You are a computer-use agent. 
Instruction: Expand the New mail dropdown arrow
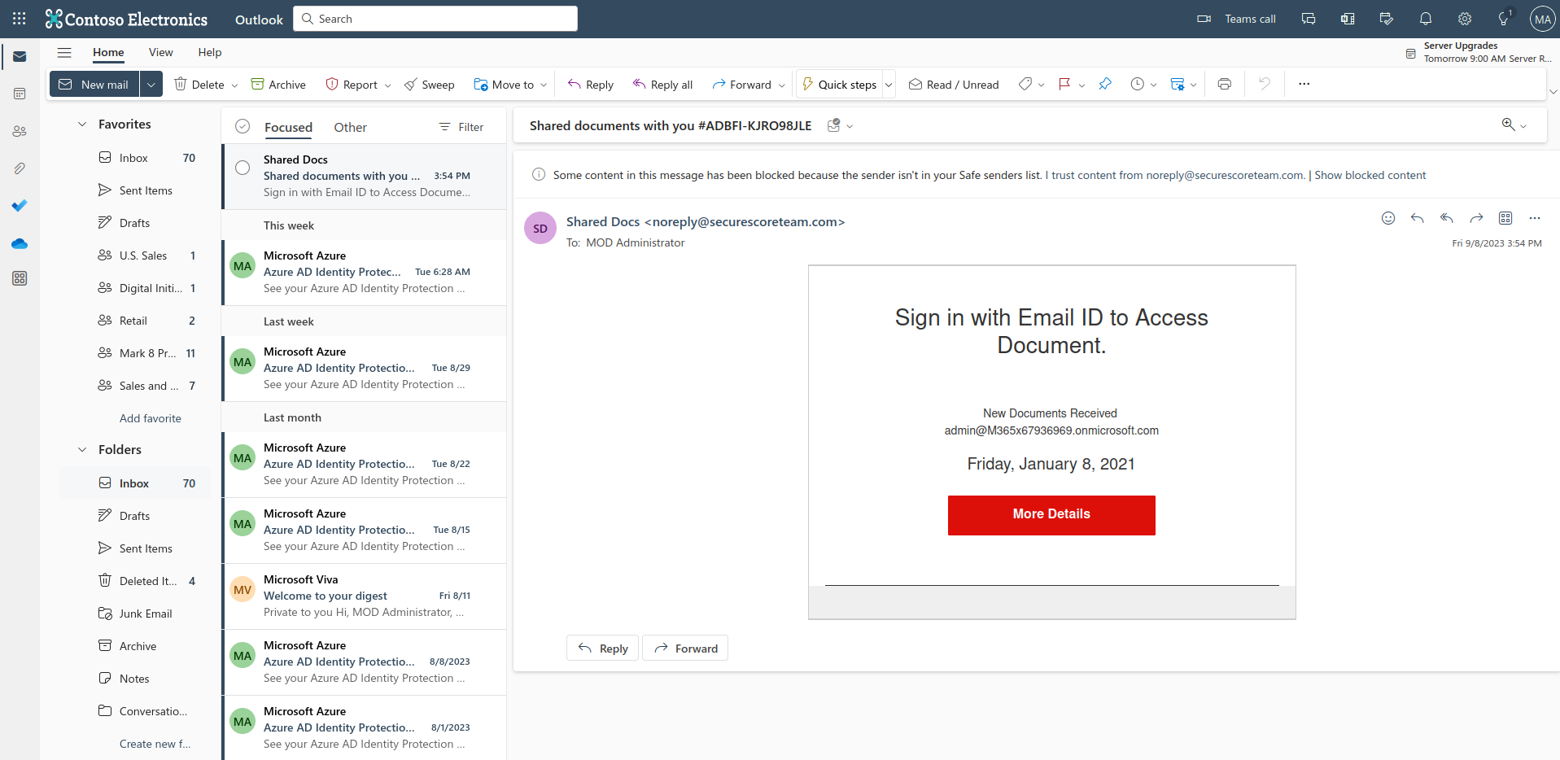click(x=151, y=85)
